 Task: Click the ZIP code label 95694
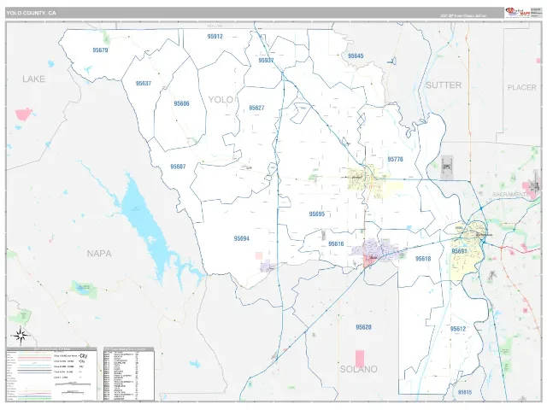tap(241, 239)
